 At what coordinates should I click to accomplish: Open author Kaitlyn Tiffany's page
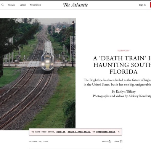click(x=125, y=92)
